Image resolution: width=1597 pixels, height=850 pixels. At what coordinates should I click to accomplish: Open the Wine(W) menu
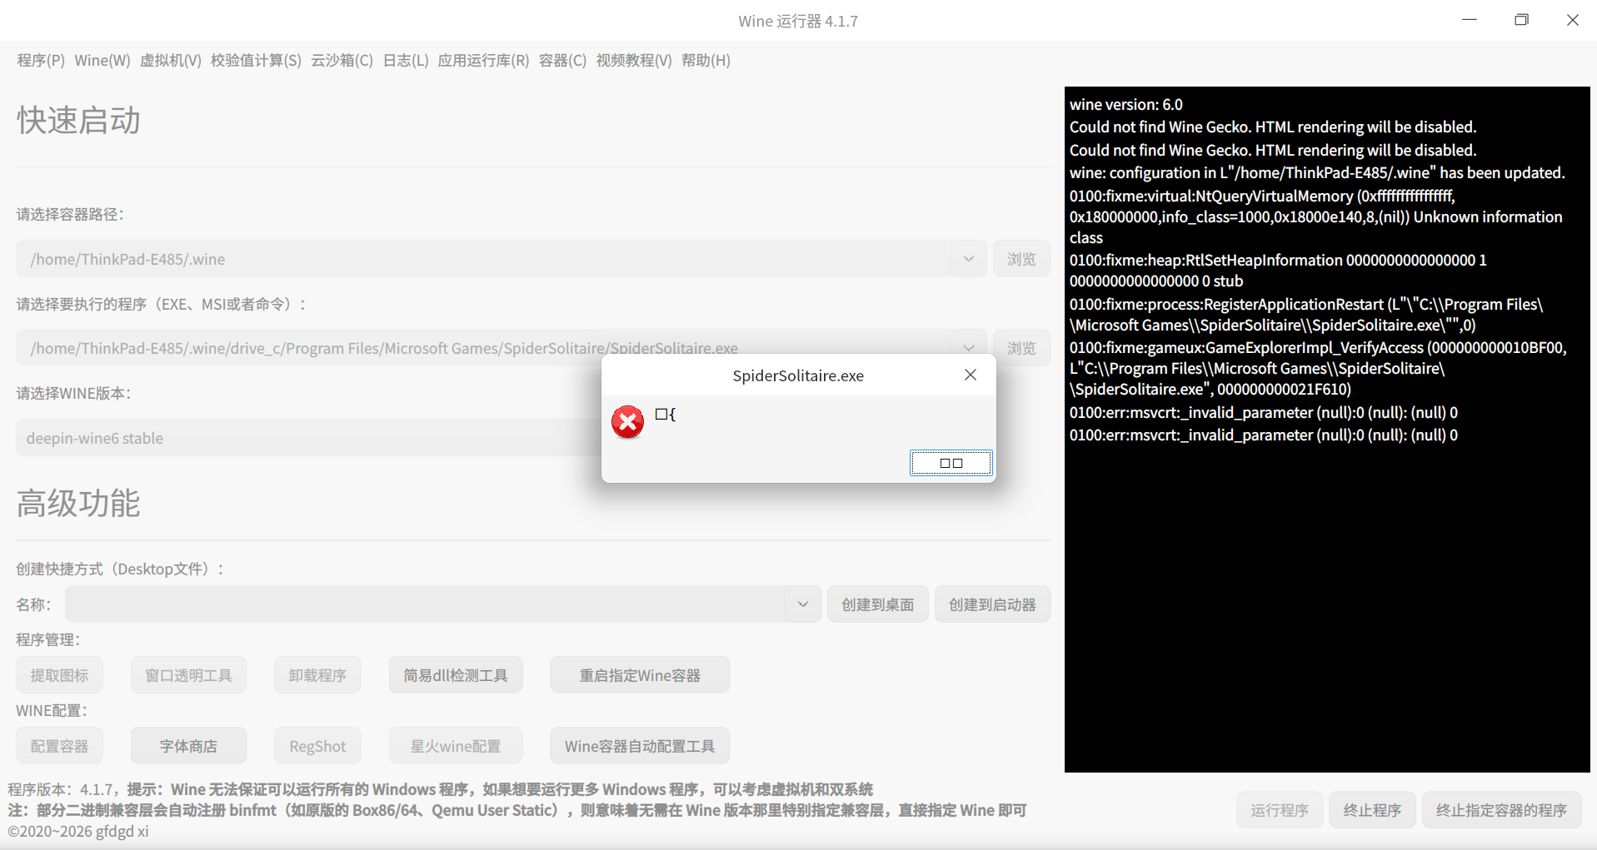click(101, 60)
